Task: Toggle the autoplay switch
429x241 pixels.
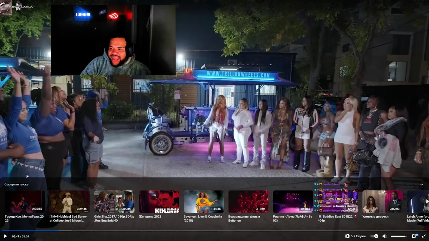Action: click(374, 236)
